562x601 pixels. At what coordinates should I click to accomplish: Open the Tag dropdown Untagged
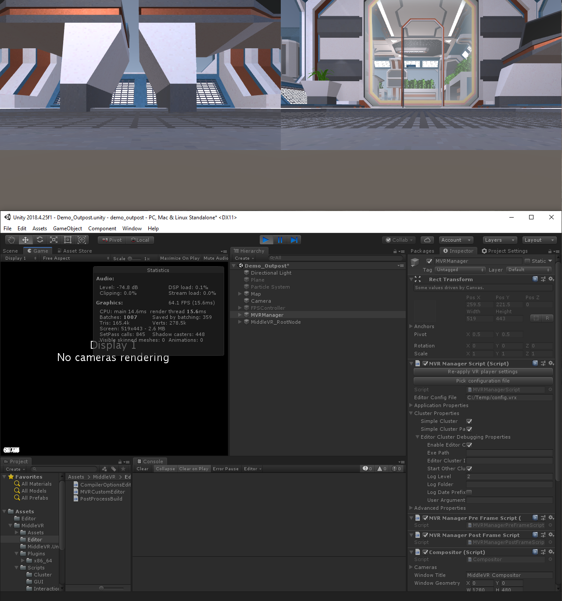coord(460,270)
